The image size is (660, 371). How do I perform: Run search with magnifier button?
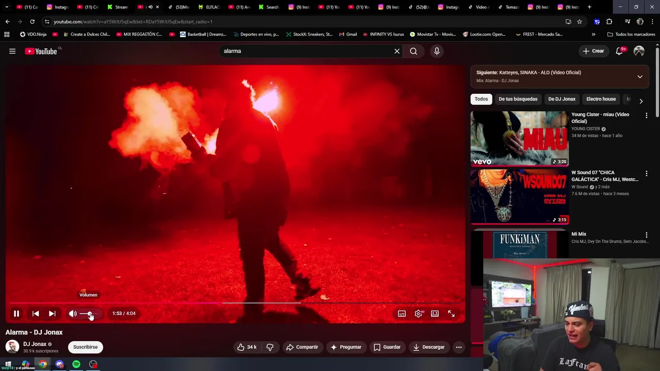click(414, 51)
